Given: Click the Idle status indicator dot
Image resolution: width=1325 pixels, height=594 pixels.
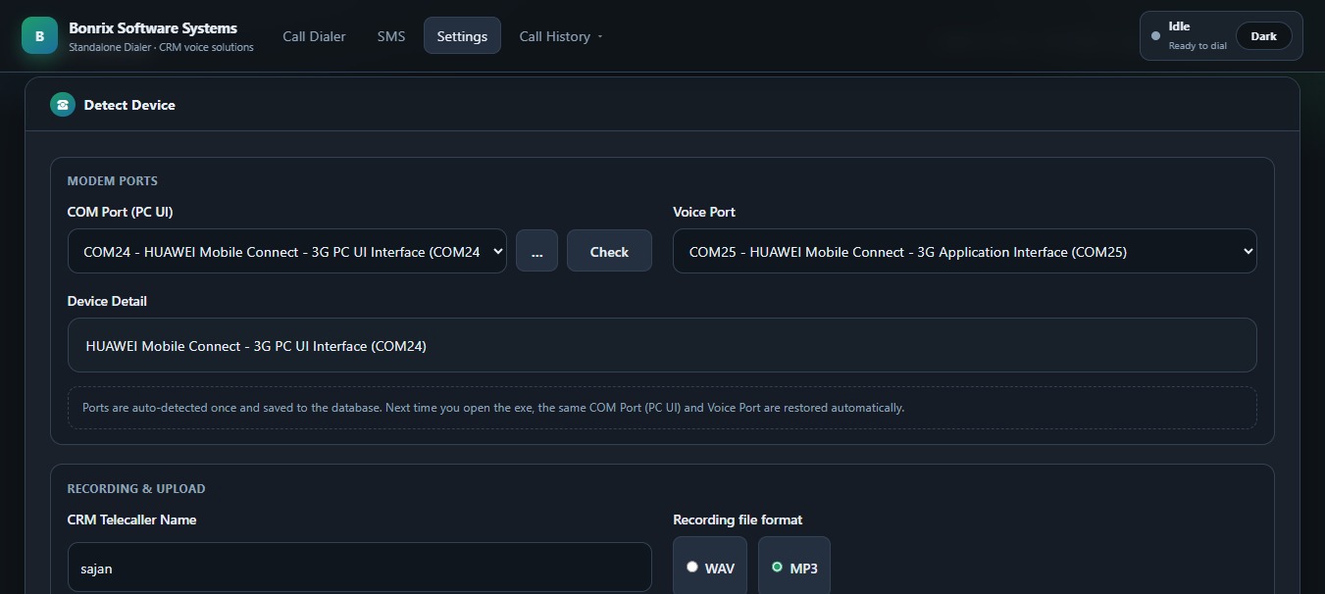Looking at the screenshot, I should tap(1155, 36).
